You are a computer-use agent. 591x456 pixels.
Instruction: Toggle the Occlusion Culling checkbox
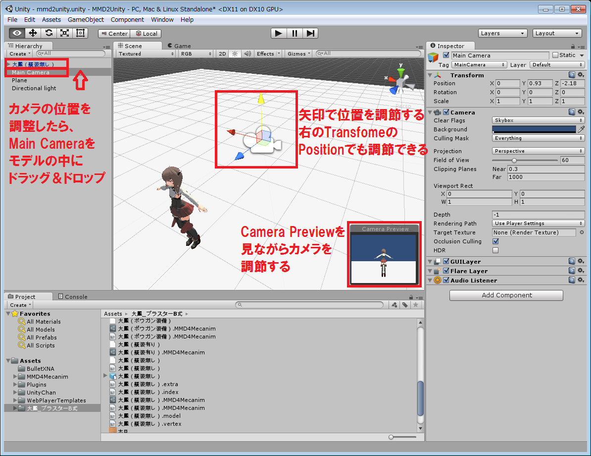point(495,241)
